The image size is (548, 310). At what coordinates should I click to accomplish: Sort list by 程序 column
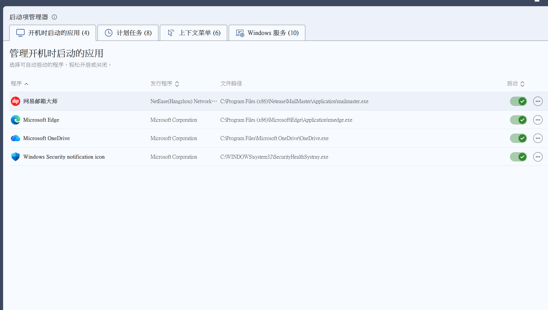tap(19, 83)
